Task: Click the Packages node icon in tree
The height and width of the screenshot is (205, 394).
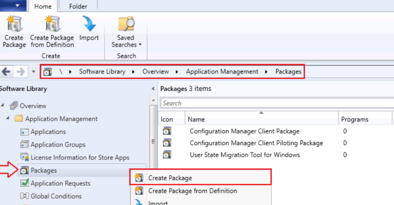Action: [x=24, y=170]
